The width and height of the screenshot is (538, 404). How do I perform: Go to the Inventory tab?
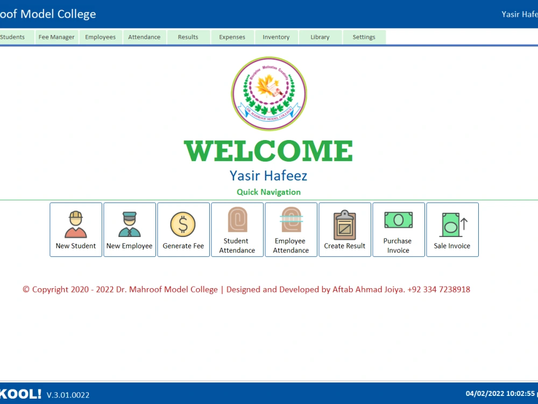[x=276, y=37]
